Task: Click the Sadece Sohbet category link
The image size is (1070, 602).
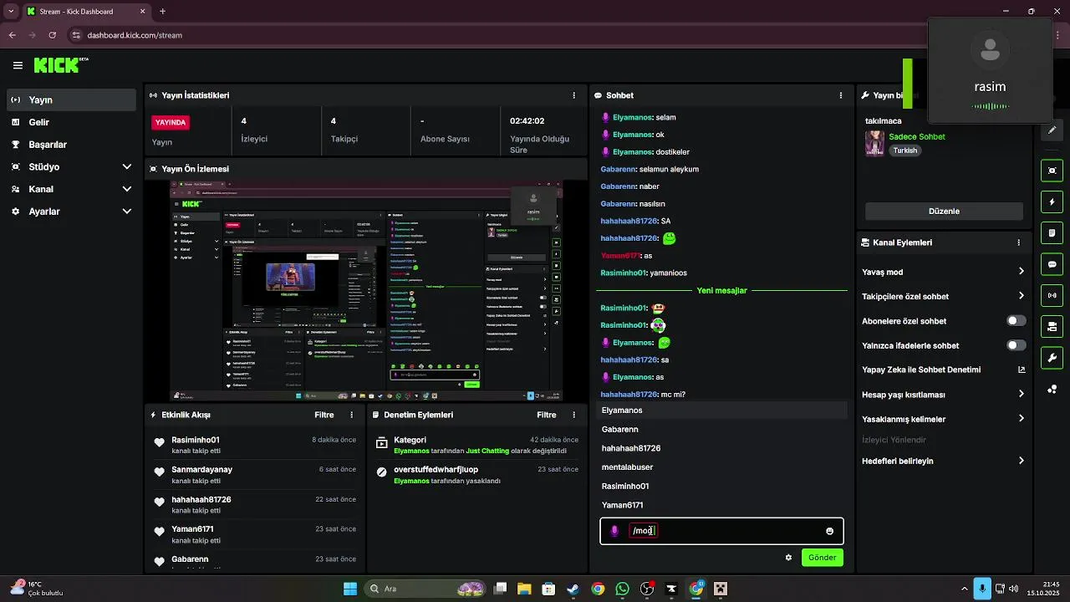Action: (917, 137)
